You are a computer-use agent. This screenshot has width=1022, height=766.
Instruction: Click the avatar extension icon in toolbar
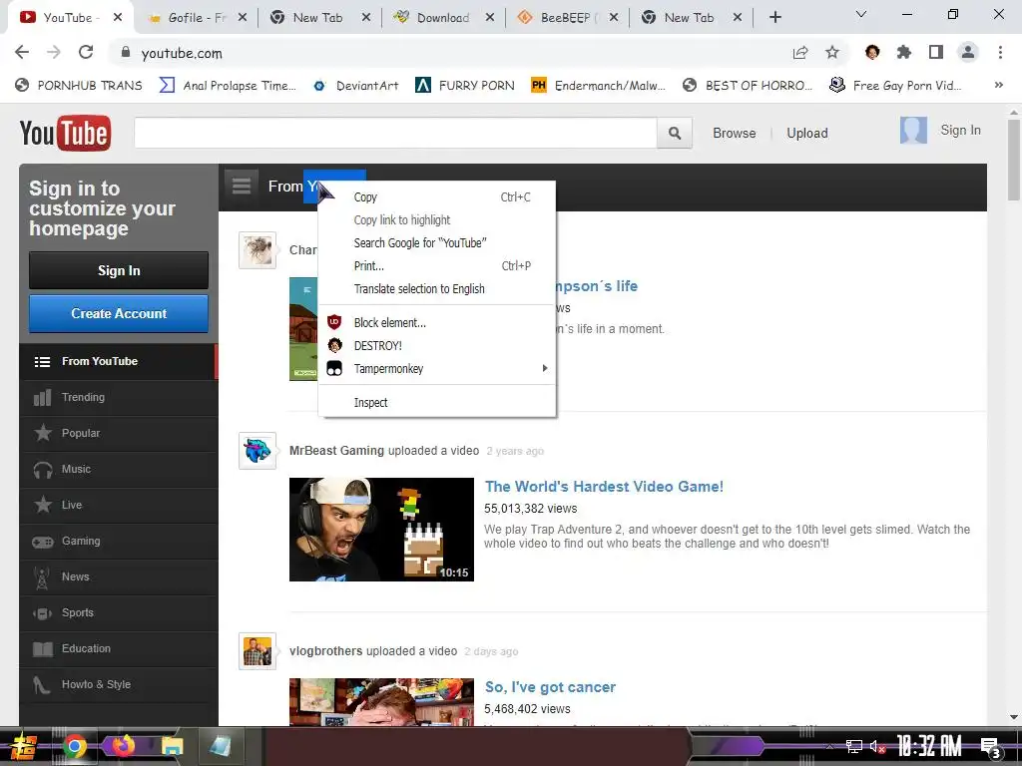tap(872, 52)
